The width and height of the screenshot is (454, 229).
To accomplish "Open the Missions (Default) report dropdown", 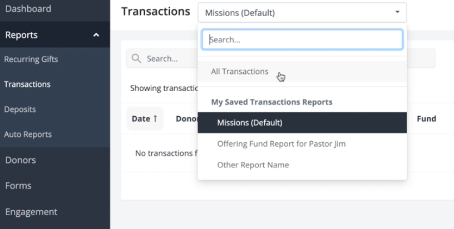I will [x=301, y=12].
